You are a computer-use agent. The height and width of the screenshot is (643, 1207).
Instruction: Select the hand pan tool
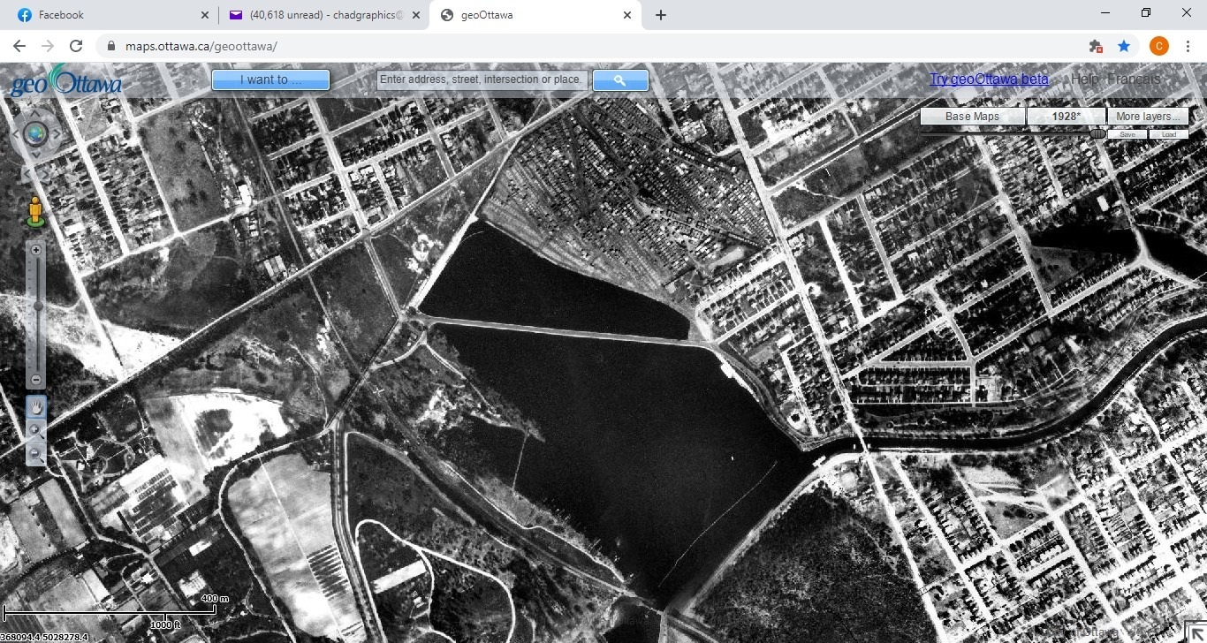(36, 407)
